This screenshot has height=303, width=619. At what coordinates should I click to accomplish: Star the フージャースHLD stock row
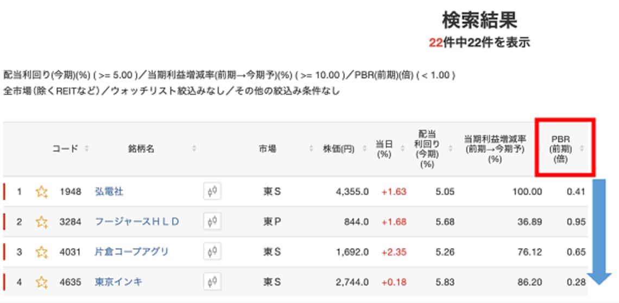pyautogui.click(x=41, y=222)
